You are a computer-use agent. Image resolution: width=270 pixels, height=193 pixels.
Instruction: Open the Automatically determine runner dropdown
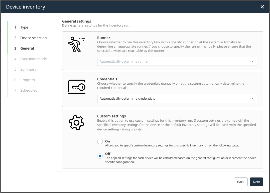tap(173, 61)
